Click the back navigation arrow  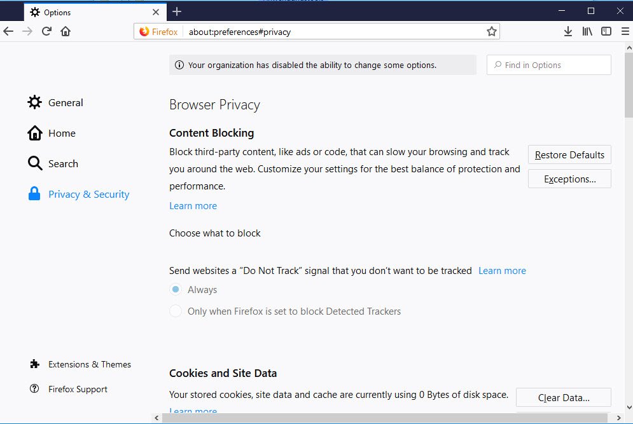[8, 31]
